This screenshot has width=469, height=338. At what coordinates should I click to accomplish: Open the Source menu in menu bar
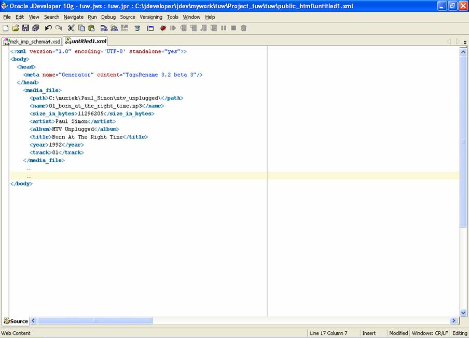[x=128, y=17]
